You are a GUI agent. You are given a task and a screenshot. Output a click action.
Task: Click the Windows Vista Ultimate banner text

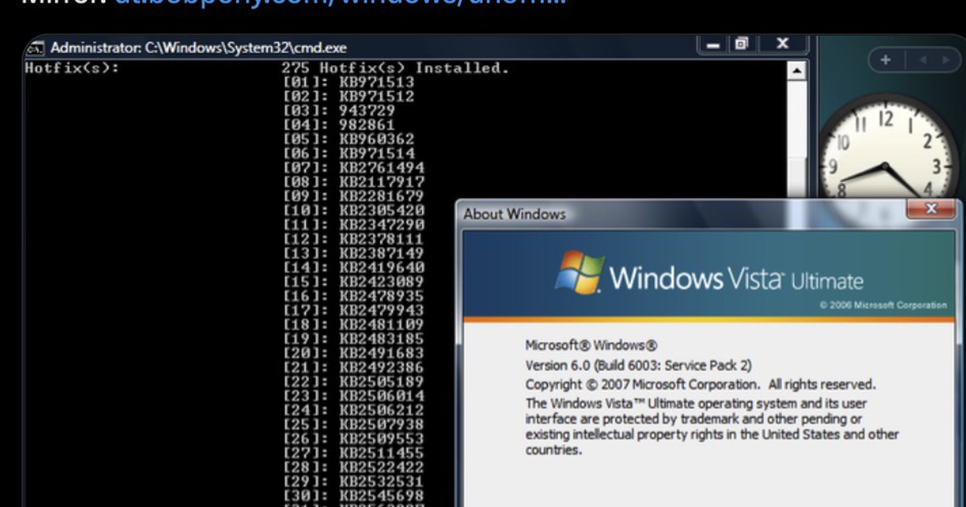pos(736,279)
